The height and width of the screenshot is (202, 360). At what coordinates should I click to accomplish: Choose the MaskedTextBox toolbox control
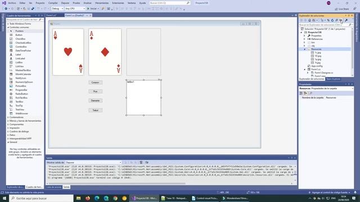tap(23, 70)
